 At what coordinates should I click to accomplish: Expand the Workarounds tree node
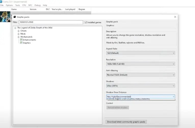point(19,37)
